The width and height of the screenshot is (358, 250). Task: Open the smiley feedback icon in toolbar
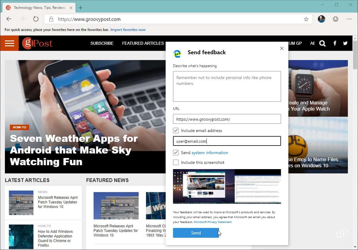click(335, 19)
